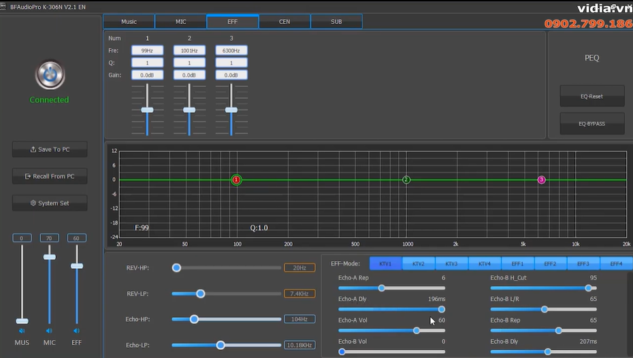Click Echo-LP slider handle
633x358 pixels.
click(221, 345)
